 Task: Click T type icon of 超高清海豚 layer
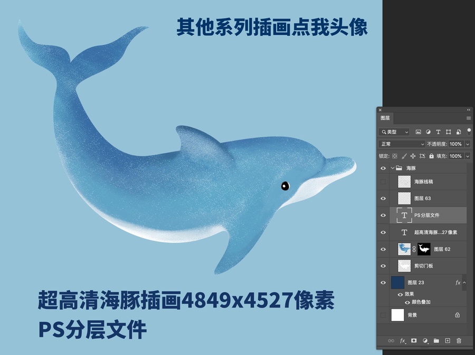click(404, 232)
